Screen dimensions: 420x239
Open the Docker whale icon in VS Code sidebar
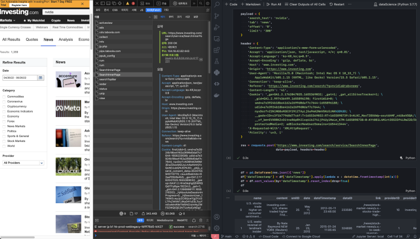(217, 95)
